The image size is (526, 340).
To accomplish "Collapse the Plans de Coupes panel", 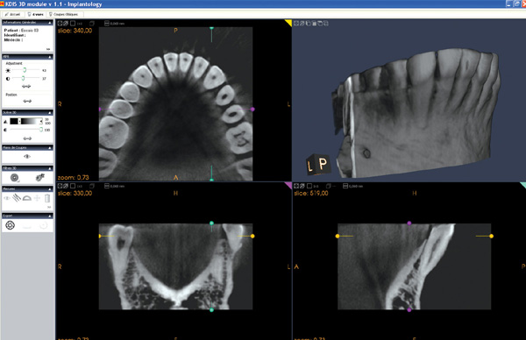I will (50, 148).
